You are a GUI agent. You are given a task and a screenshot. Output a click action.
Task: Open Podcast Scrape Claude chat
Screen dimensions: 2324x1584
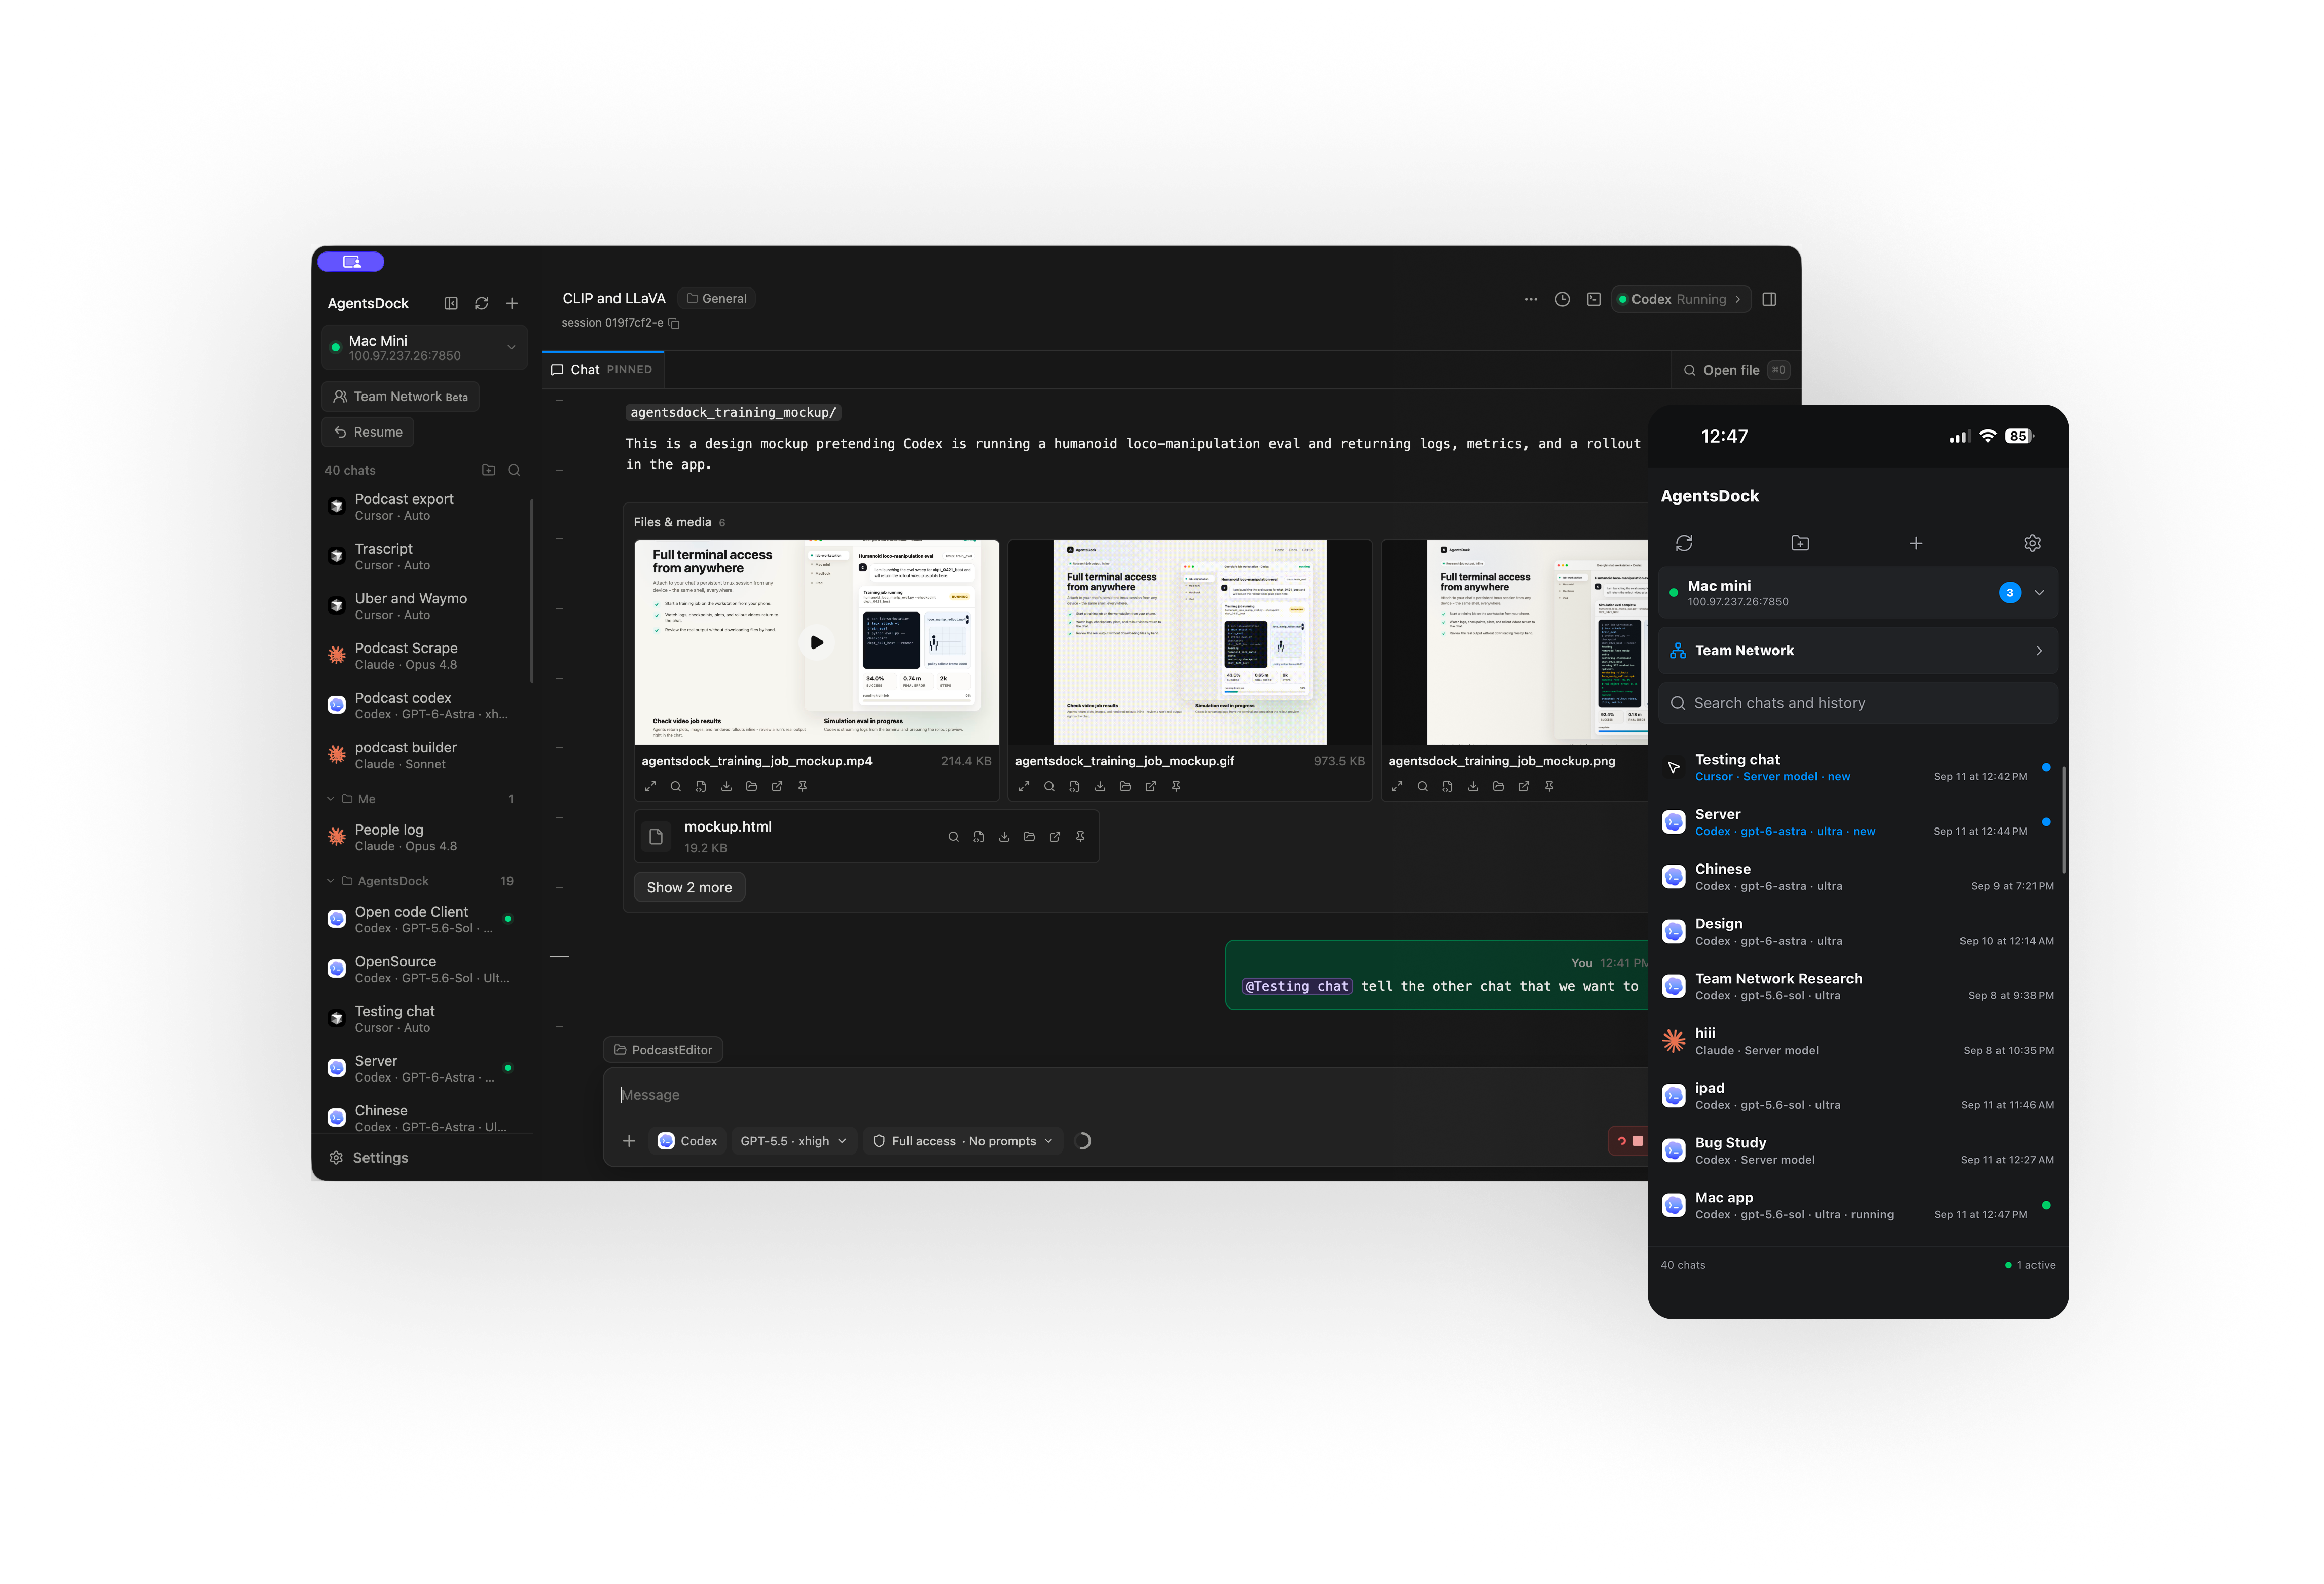point(425,656)
